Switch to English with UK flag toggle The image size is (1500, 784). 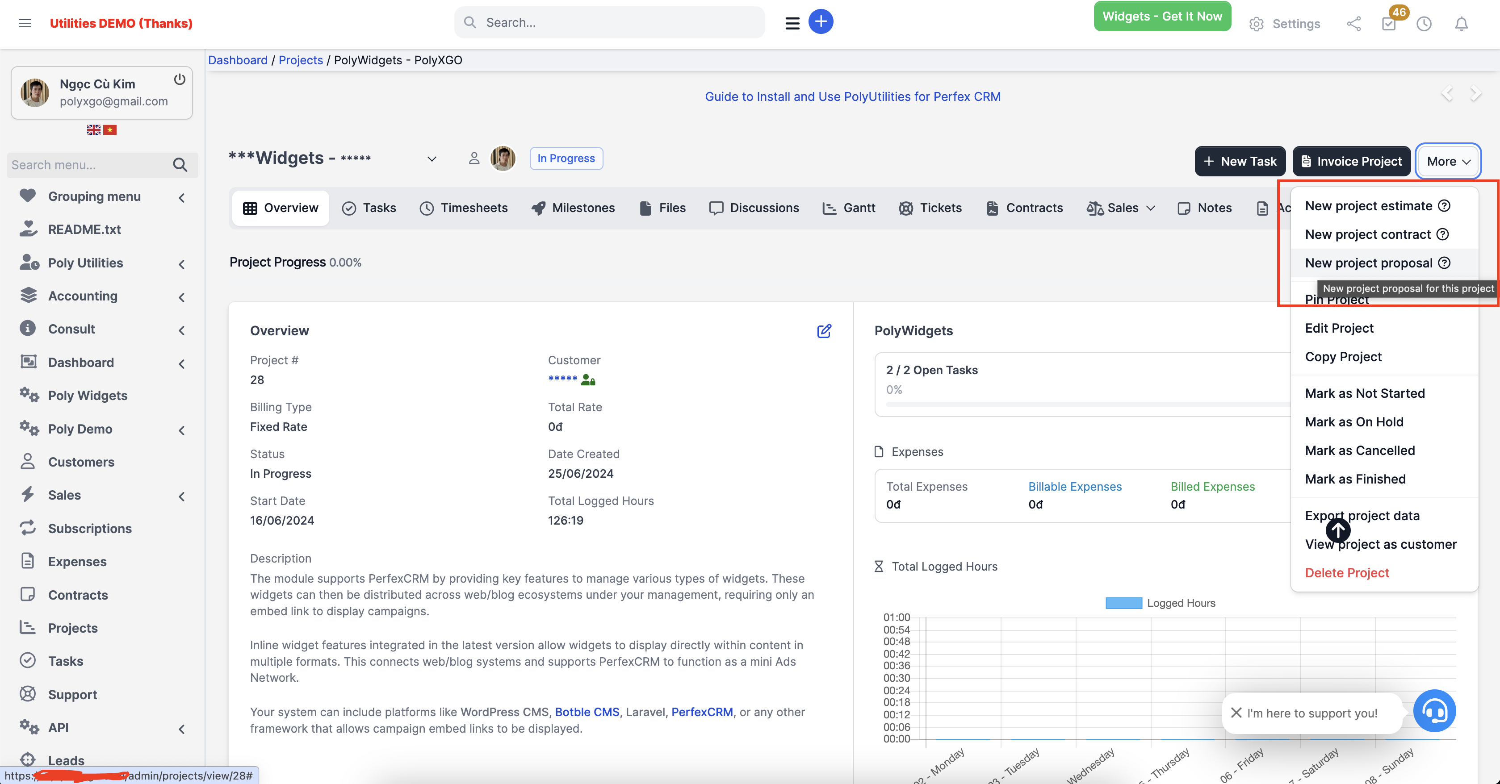(x=93, y=129)
